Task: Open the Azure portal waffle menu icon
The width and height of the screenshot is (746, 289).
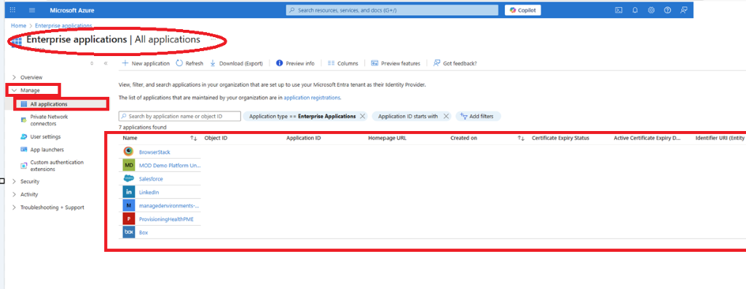Action: (x=12, y=10)
